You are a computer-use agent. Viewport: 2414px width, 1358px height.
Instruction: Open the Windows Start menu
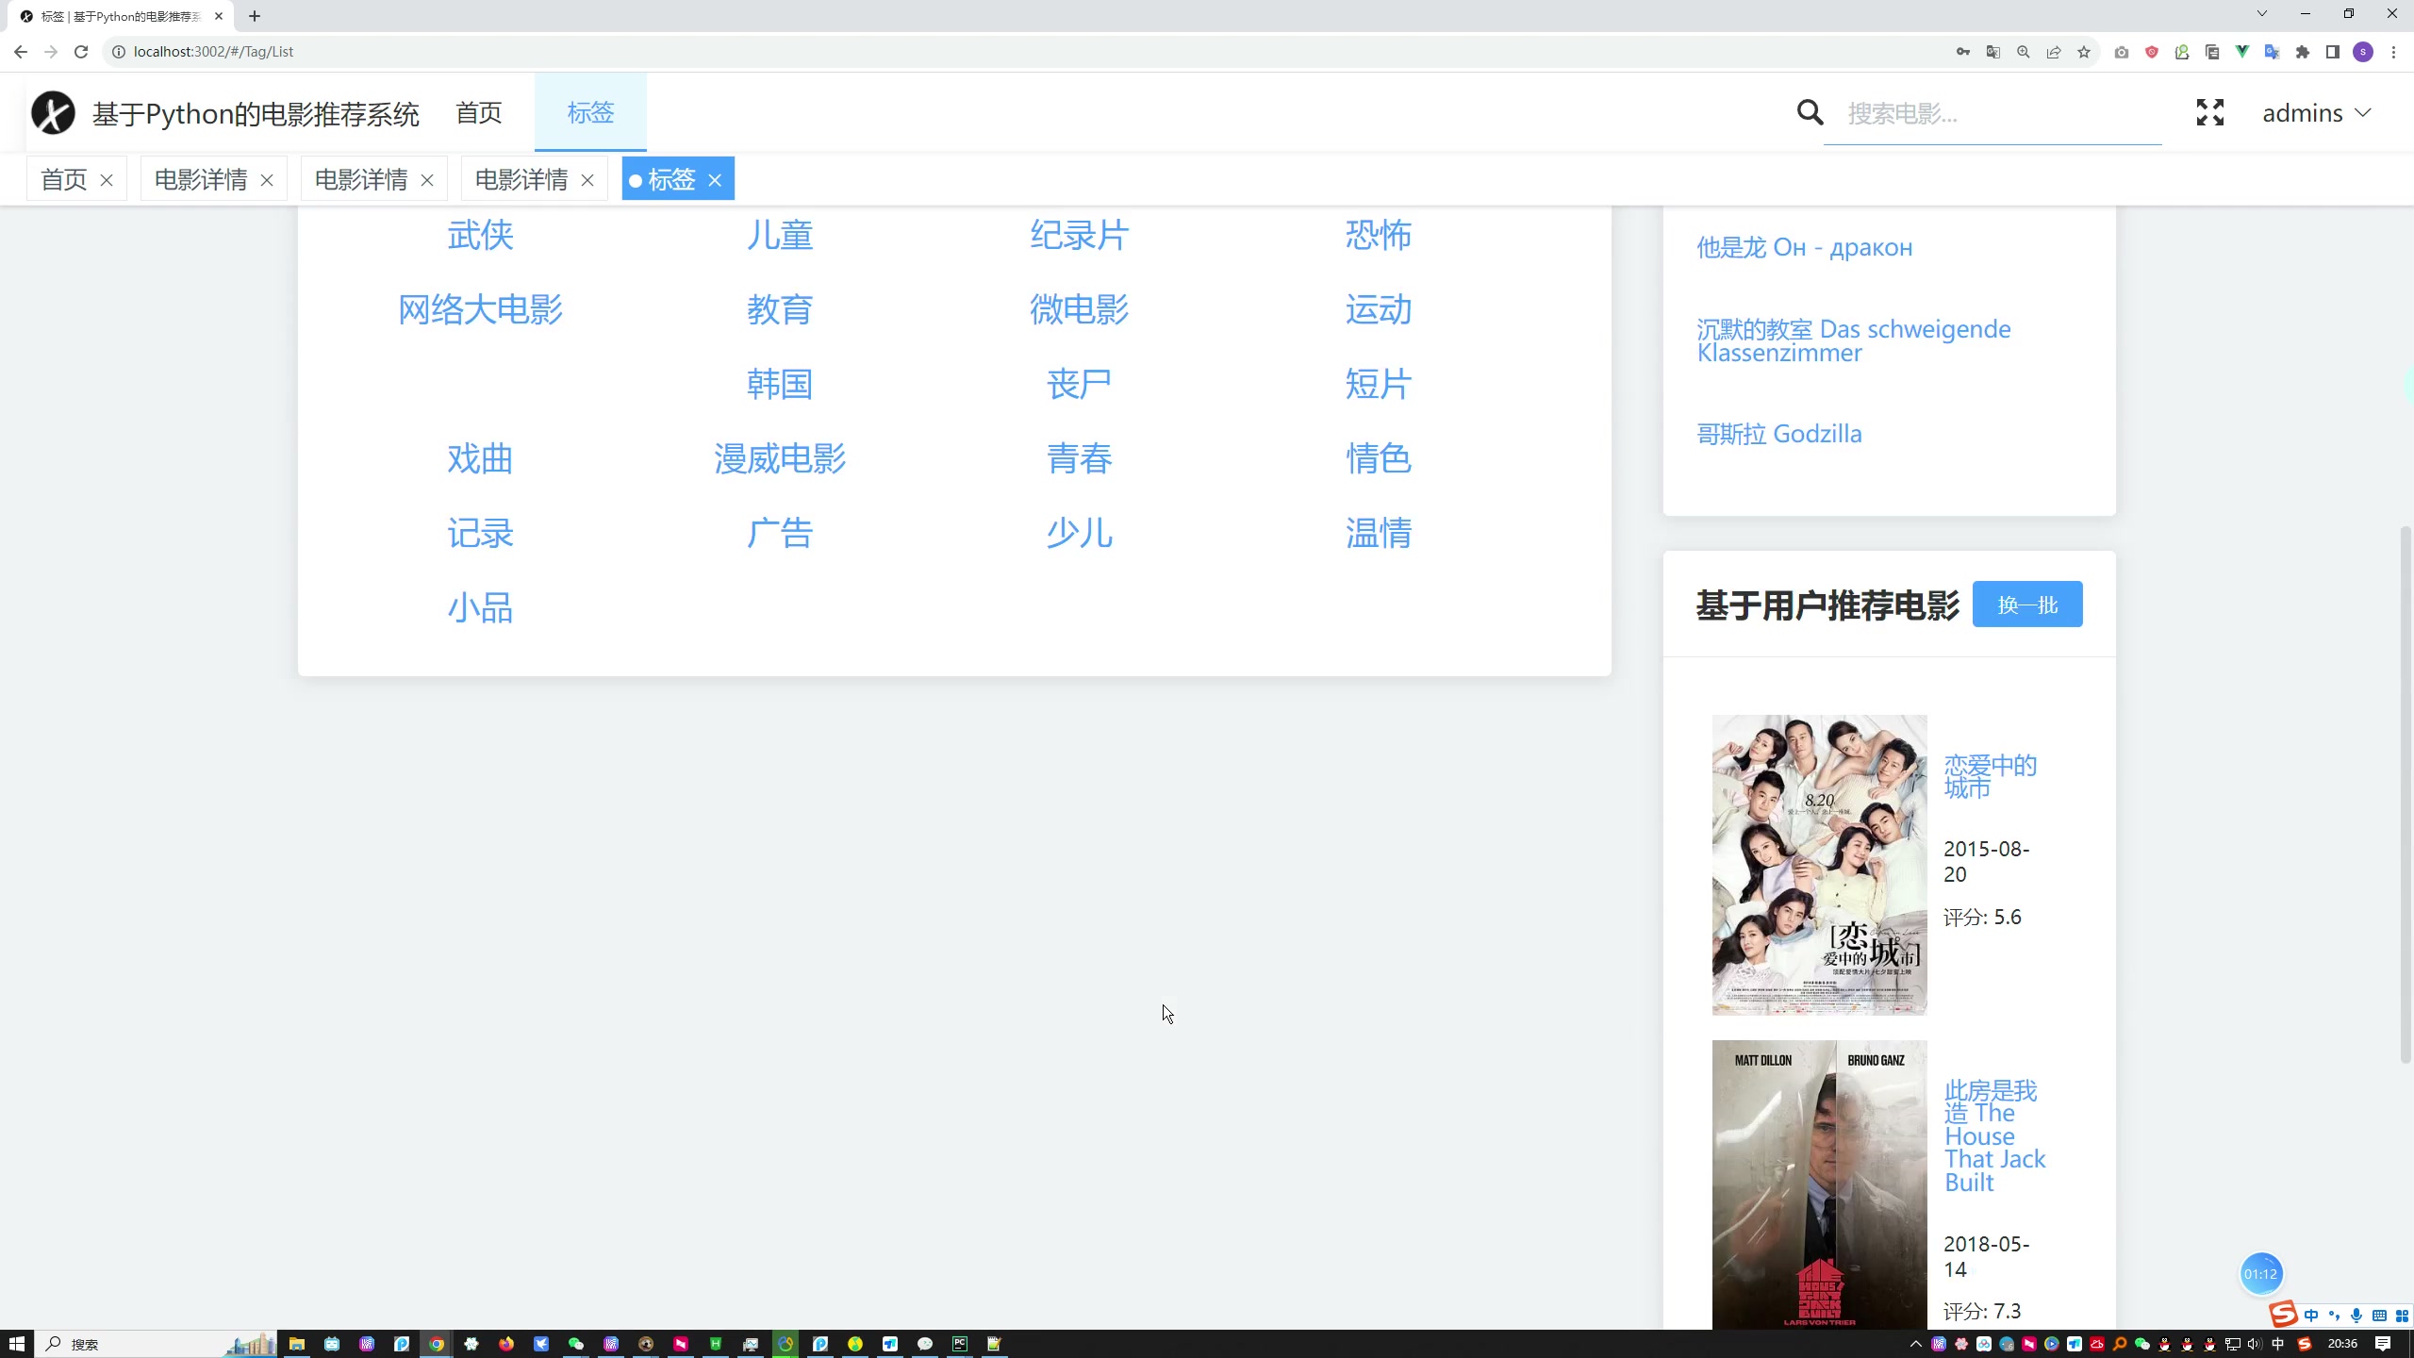coord(16,1344)
